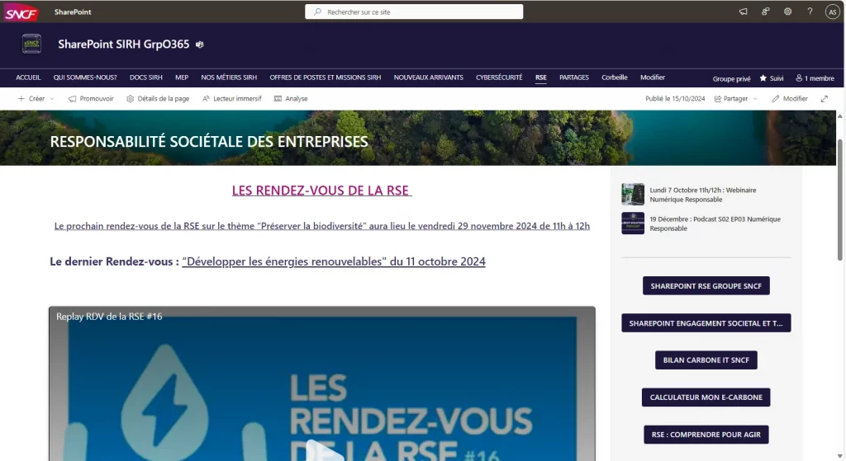This screenshot has width=846, height=461.
Task: Click the Modifier pencil in the command bar
Action: (x=789, y=99)
